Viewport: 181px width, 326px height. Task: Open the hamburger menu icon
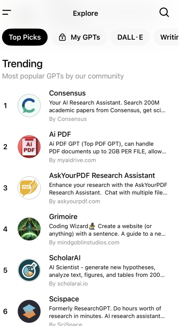(7, 12)
